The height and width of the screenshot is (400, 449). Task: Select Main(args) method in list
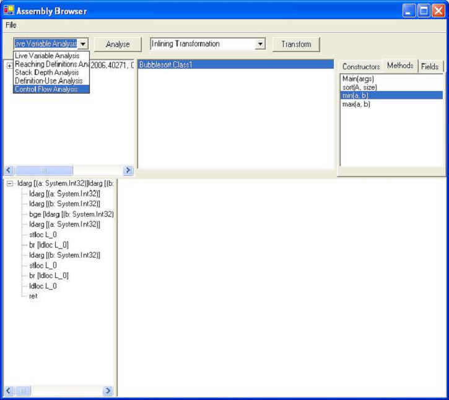pyautogui.click(x=358, y=79)
